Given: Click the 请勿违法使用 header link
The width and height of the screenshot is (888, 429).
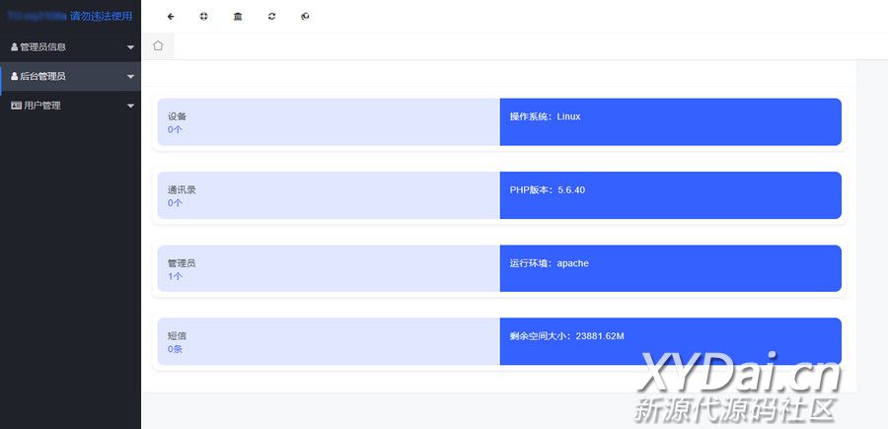Looking at the screenshot, I should pos(101,17).
